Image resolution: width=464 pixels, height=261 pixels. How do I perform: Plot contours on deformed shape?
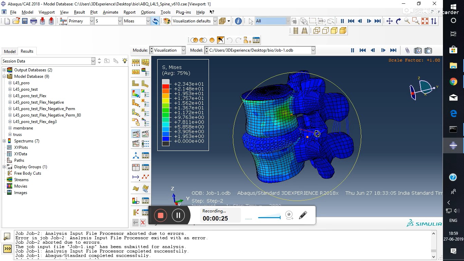click(x=136, y=93)
